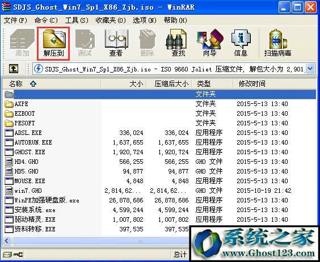Open the 文件(F) menu

[15, 20]
